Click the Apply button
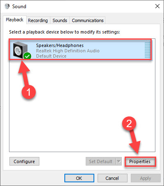 pyautogui.click(x=146, y=178)
